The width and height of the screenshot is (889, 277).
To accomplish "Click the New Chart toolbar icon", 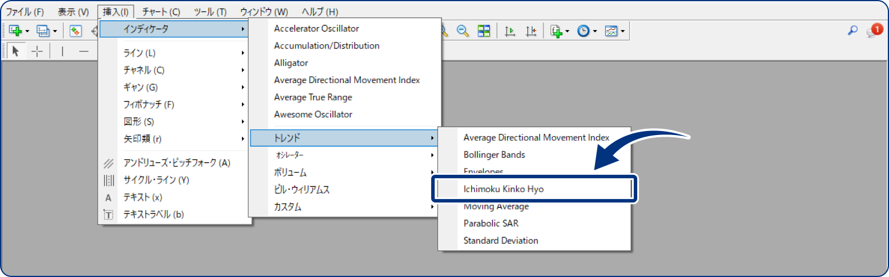I will 15,31.
